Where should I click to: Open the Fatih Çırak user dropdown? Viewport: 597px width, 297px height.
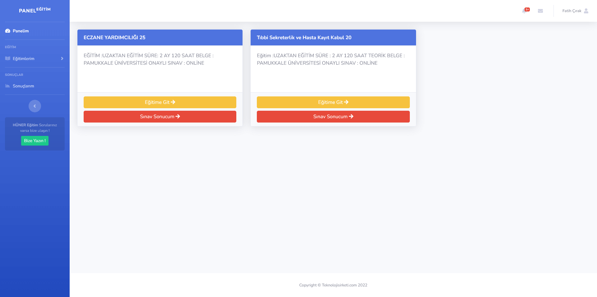[x=572, y=11]
